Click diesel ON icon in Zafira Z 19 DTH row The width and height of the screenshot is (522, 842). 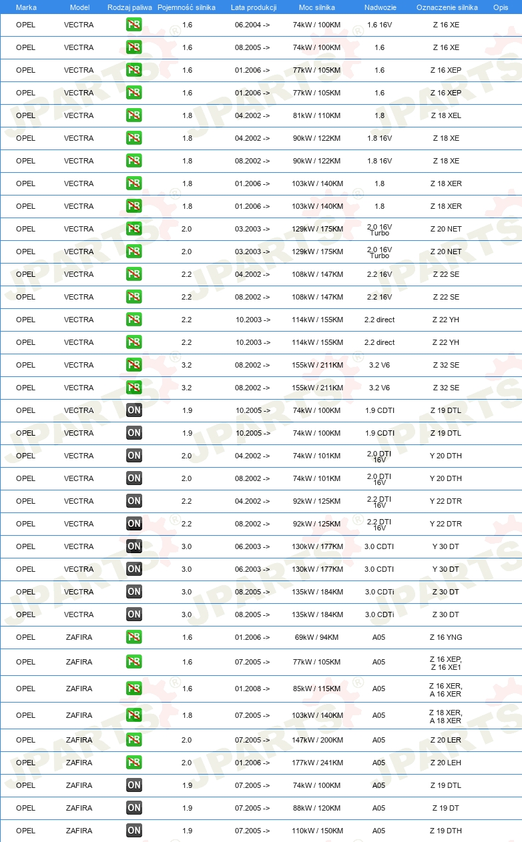pyautogui.click(x=134, y=831)
